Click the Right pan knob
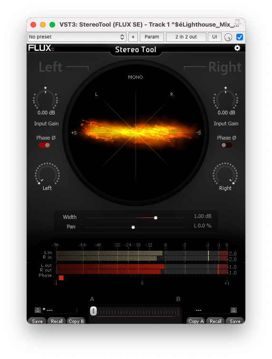The height and width of the screenshot is (359, 272). click(x=225, y=174)
